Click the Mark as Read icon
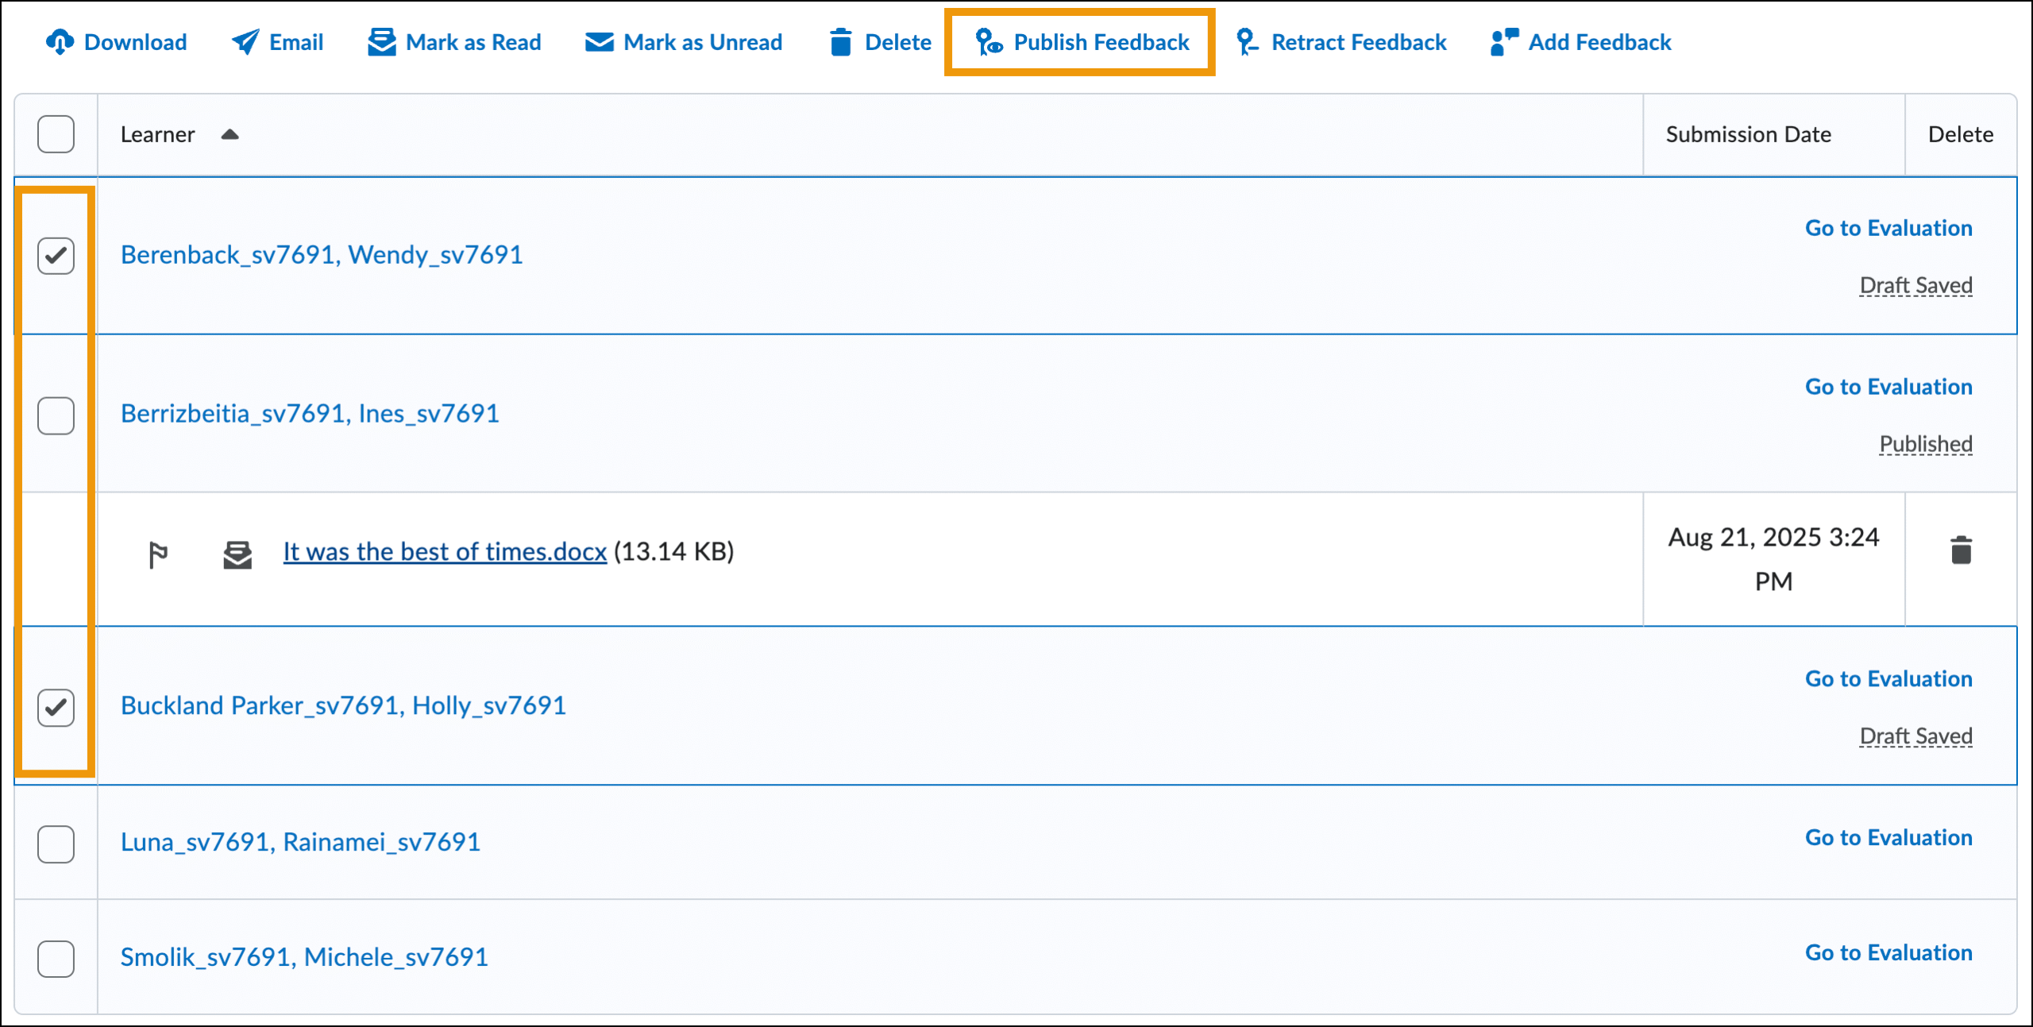Viewport: 2033px width, 1027px height. [381, 42]
